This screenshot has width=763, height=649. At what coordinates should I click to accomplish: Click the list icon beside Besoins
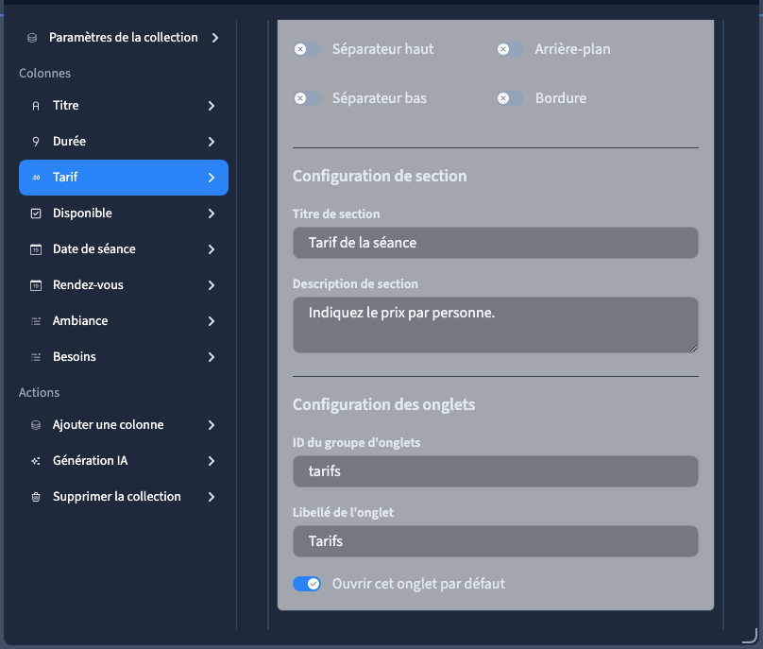36,357
